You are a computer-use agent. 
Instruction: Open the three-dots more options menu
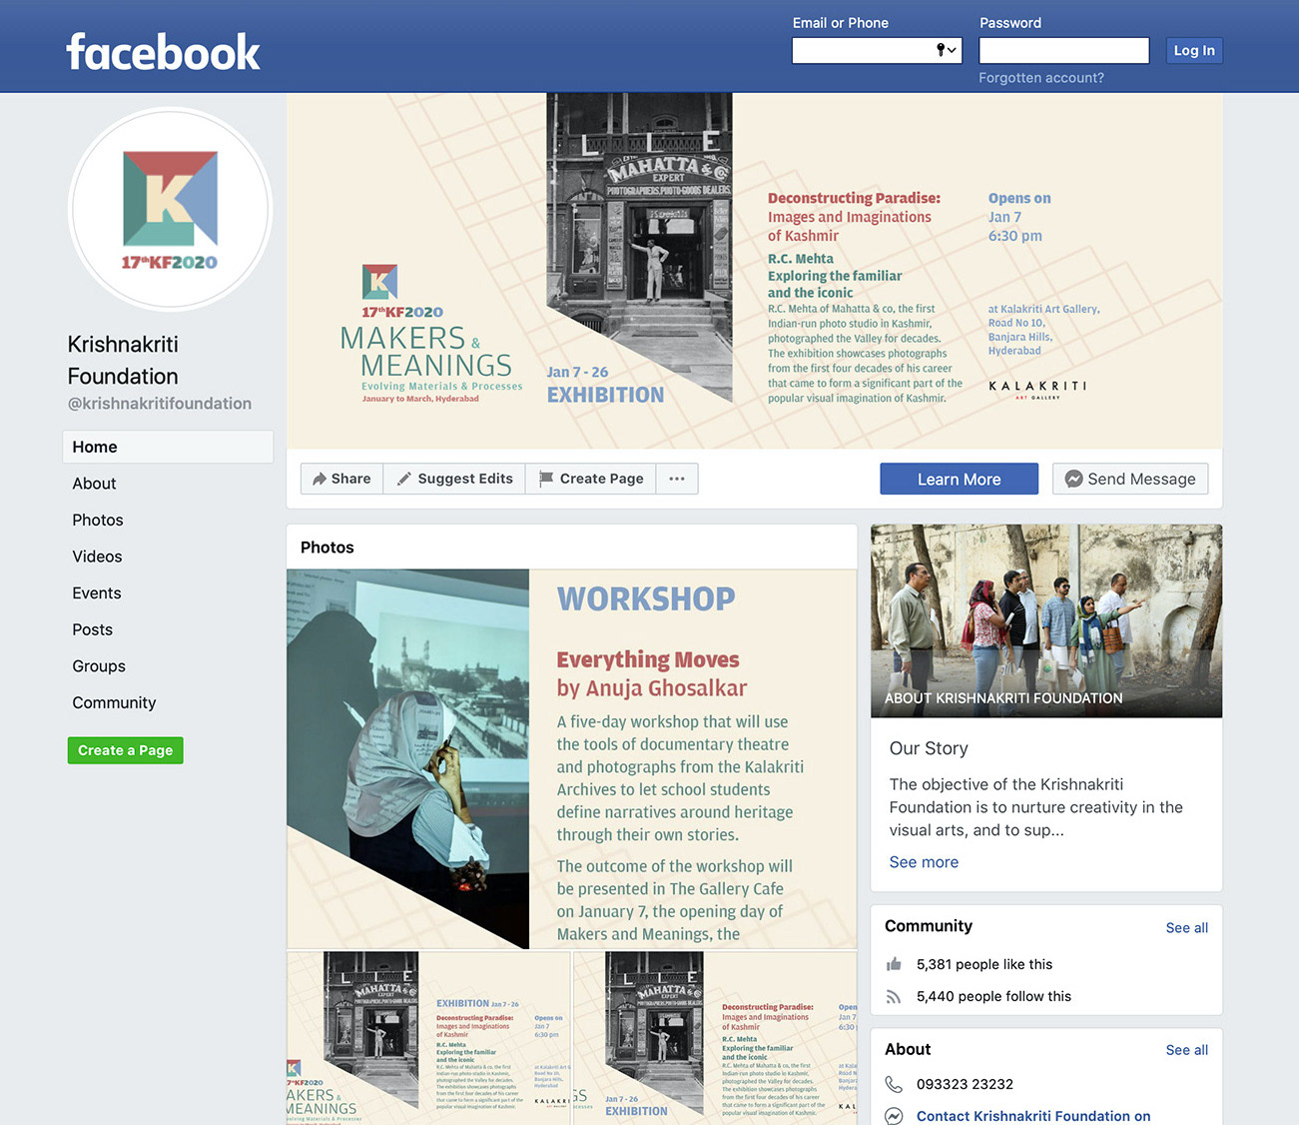(x=677, y=479)
